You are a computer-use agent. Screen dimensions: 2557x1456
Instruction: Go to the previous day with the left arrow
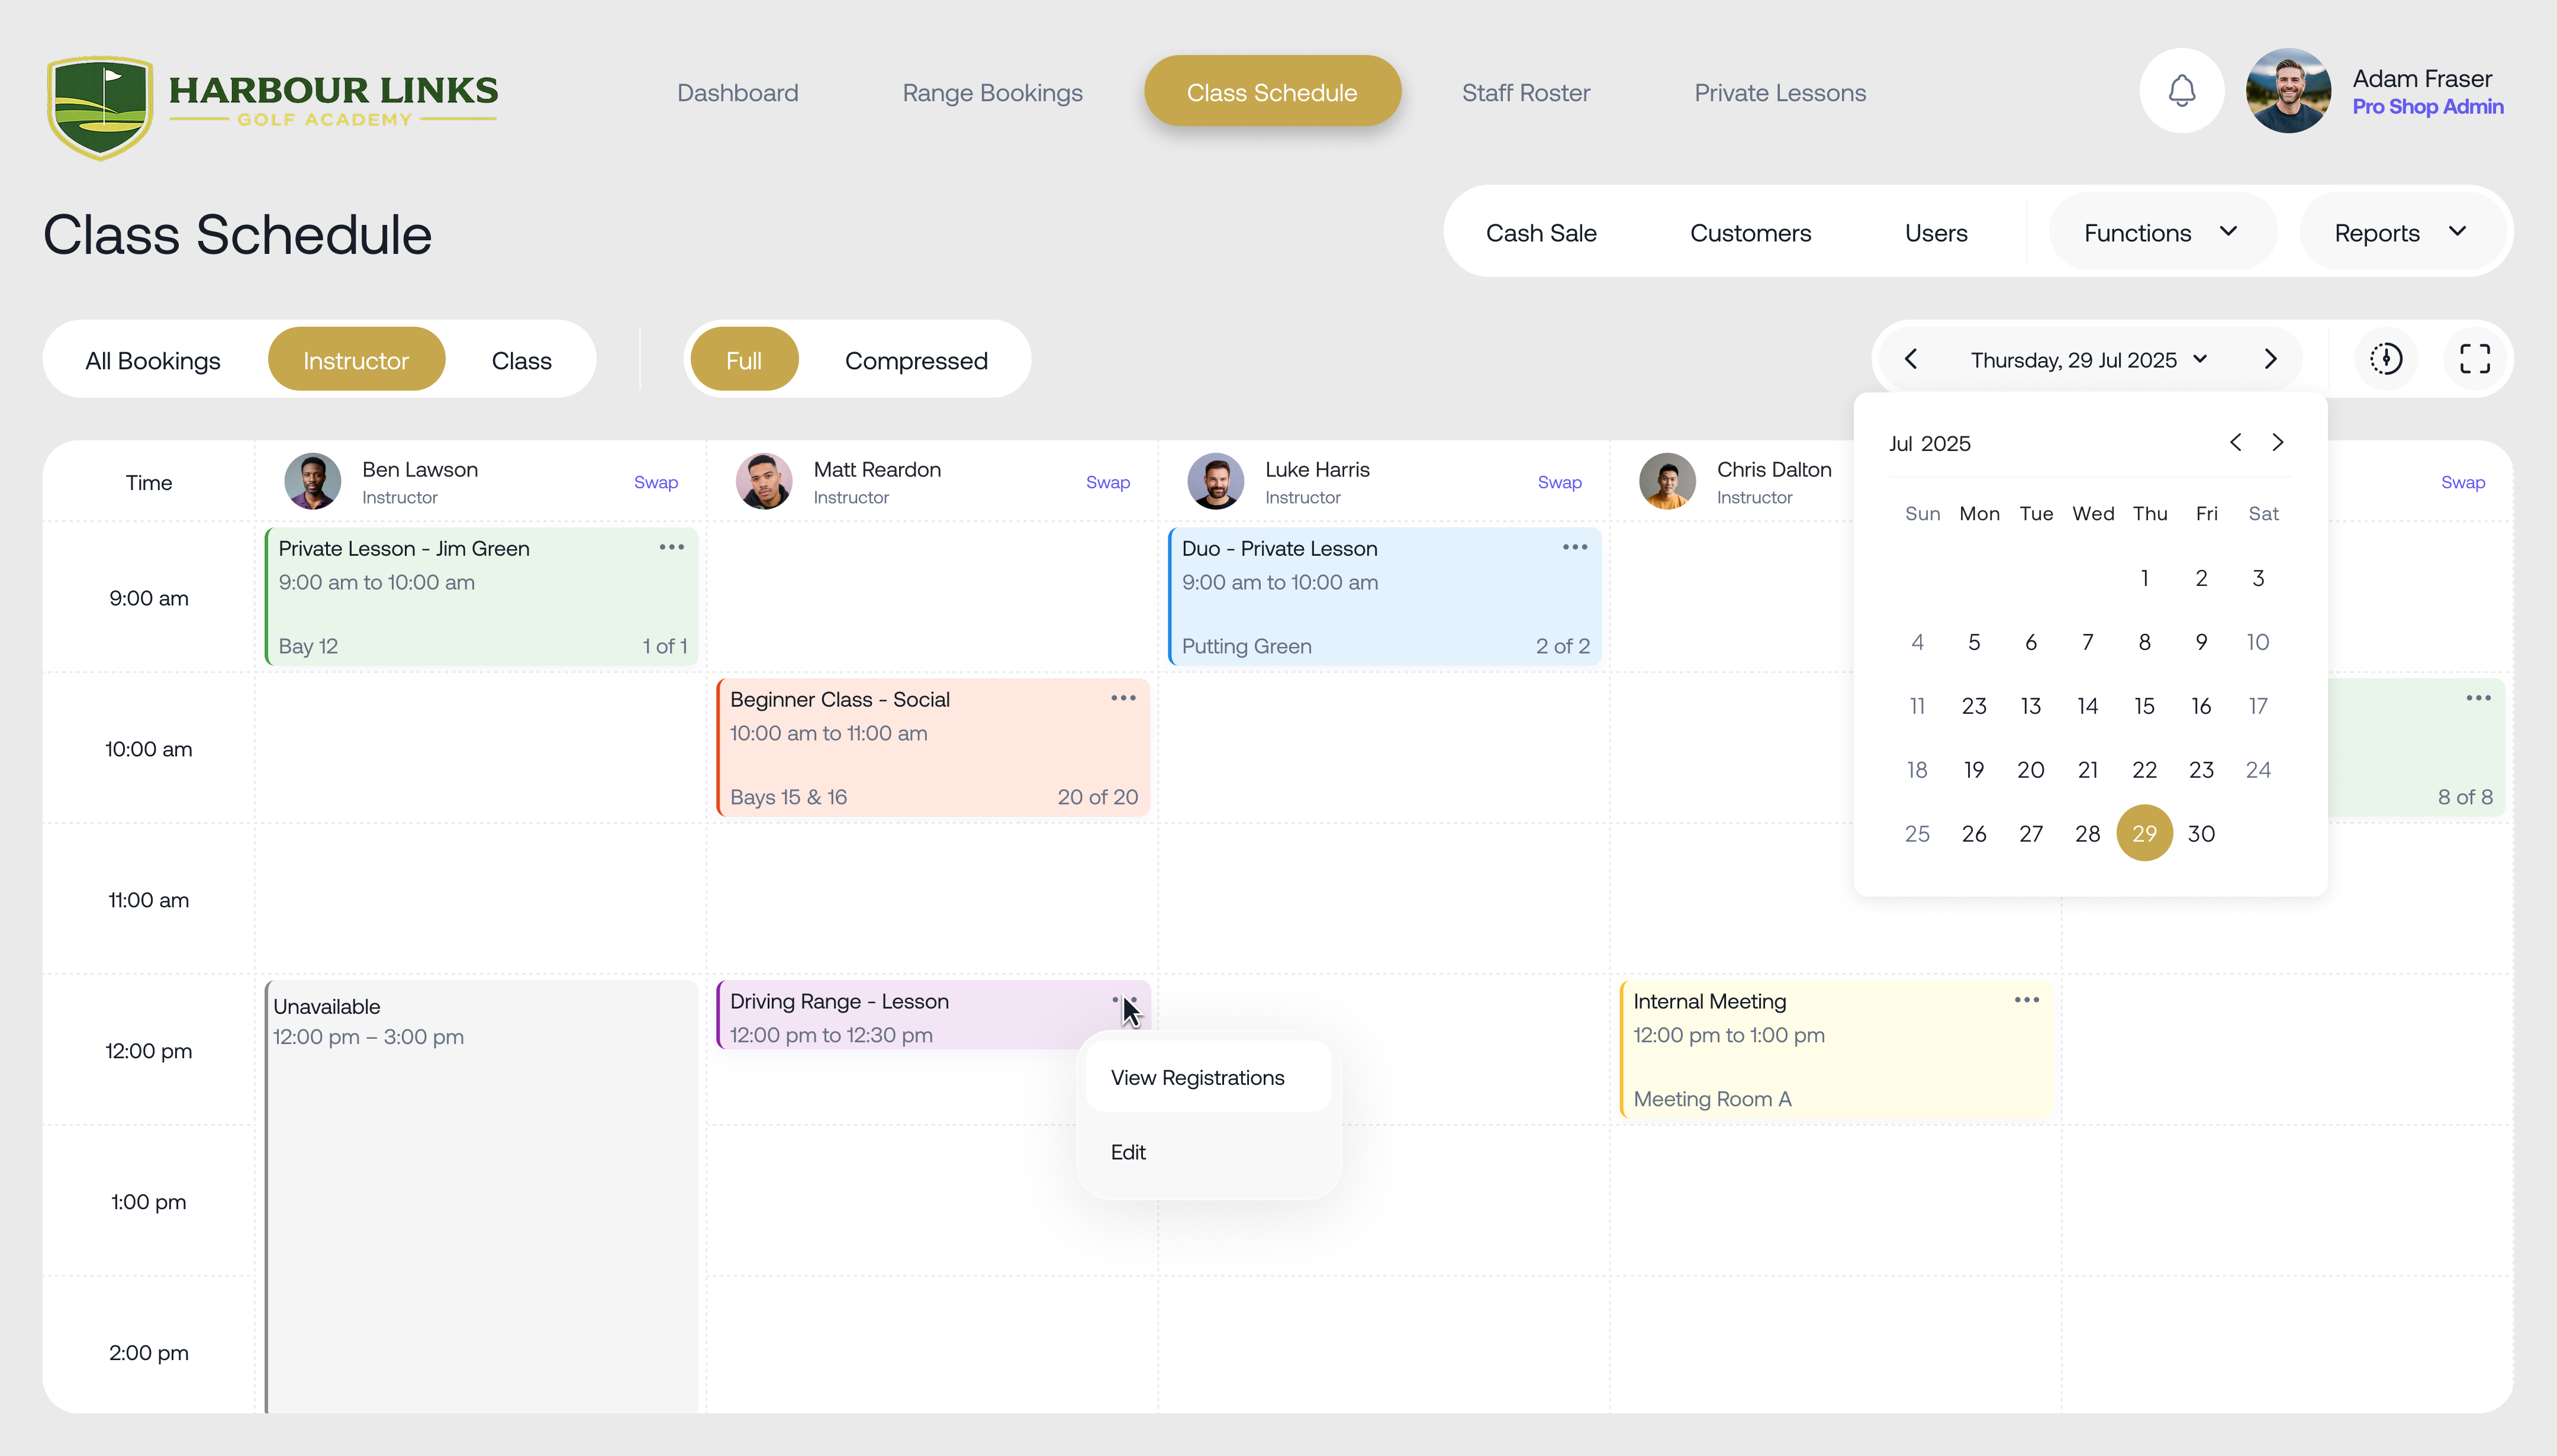tap(1912, 358)
